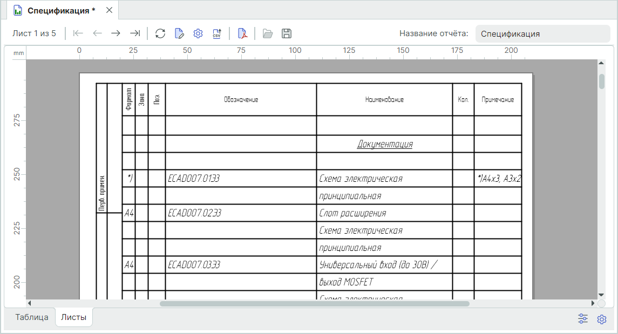The height and width of the screenshot is (334, 618).
Task: Open the sliders filter options icon
Action: tap(583, 319)
